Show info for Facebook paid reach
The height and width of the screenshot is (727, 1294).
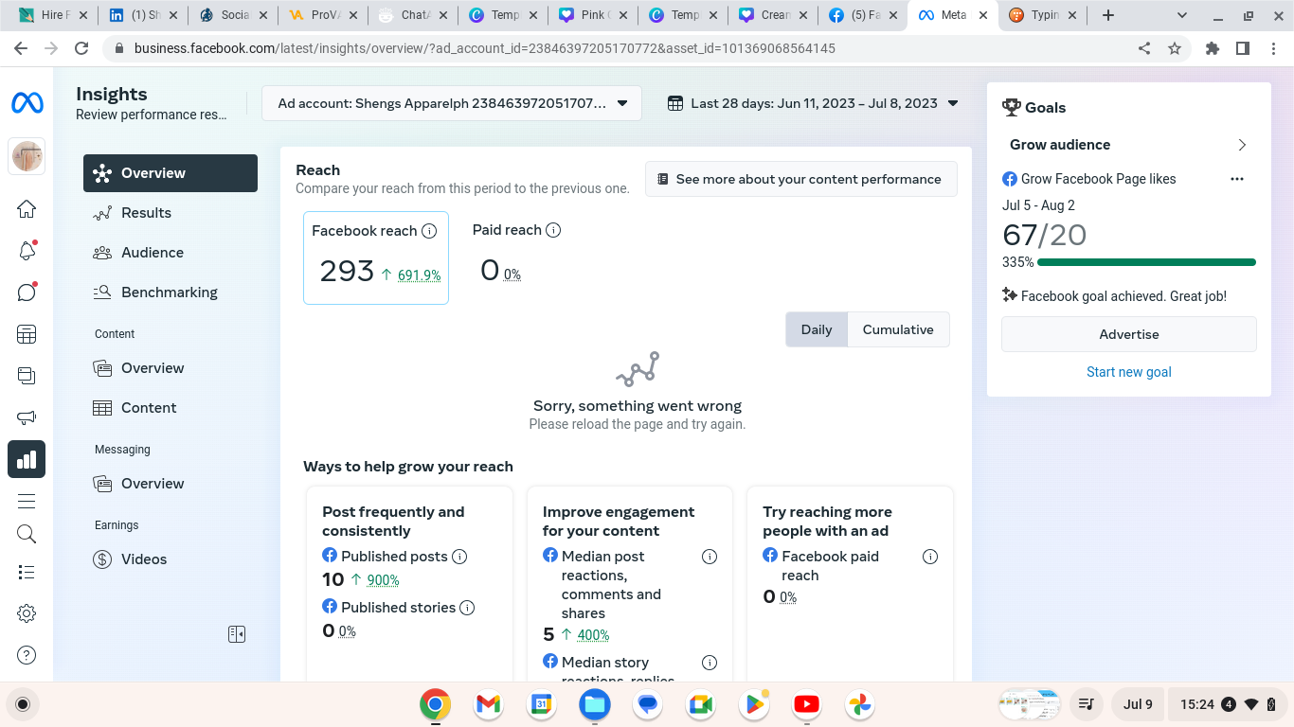pyautogui.click(x=930, y=557)
